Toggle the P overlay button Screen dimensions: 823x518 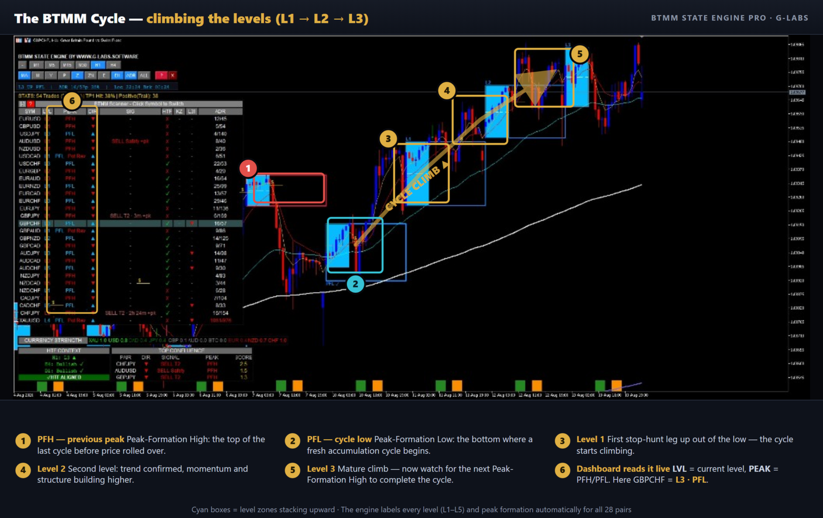click(64, 75)
